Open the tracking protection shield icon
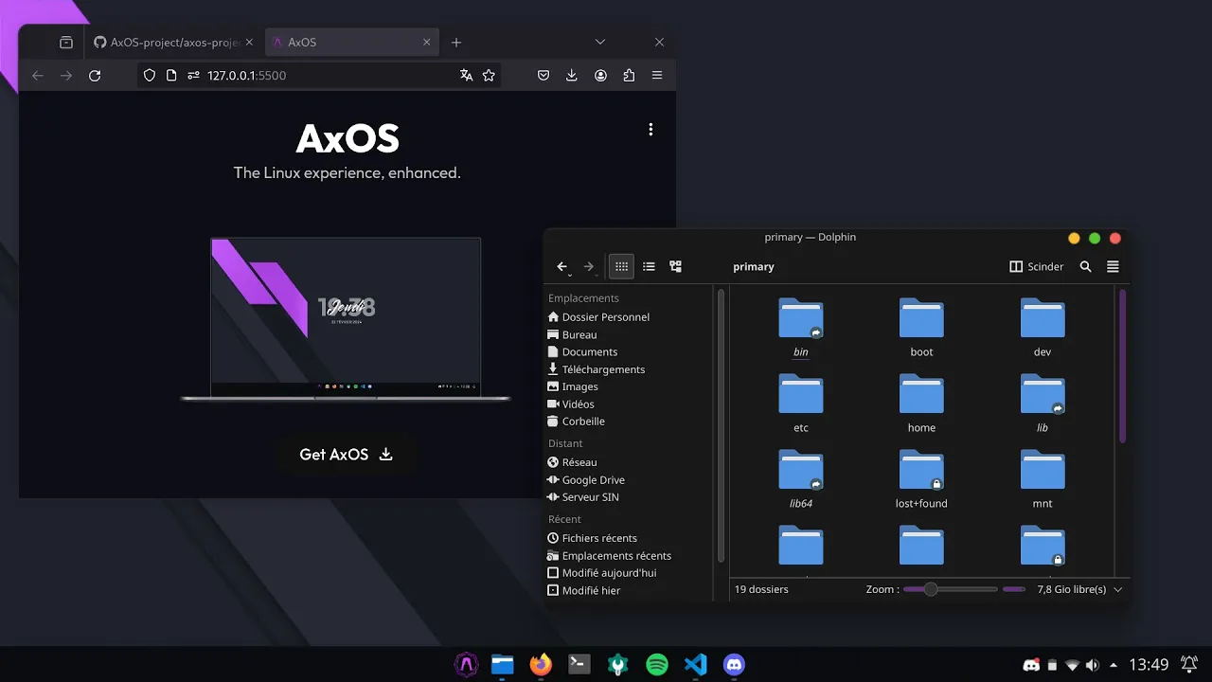1212x682 pixels. [149, 76]
